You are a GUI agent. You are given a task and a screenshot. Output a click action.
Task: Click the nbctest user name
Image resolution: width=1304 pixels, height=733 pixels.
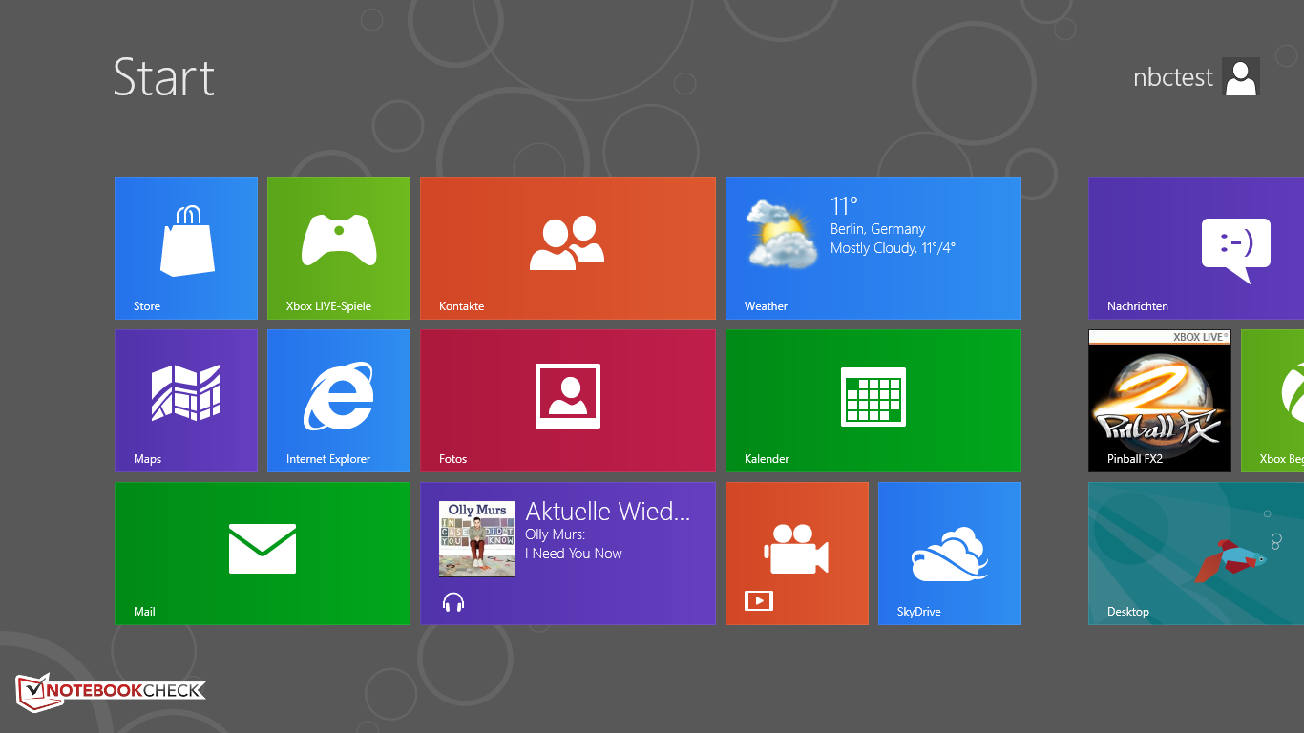click(1173, 77)
